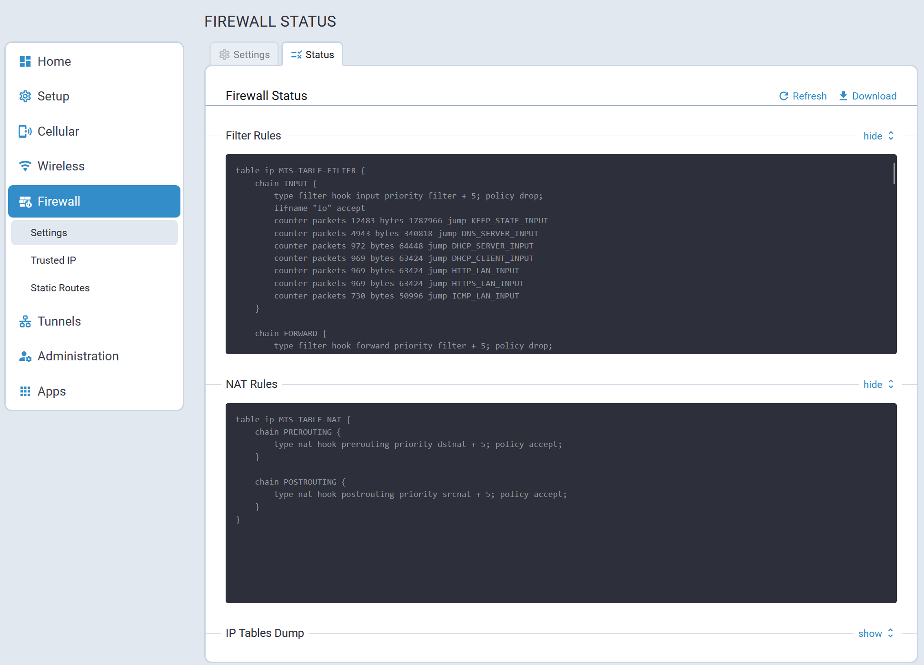Screen dimensions: 924x665
Task: Open Static Routes submenu item
Action: 60,288
